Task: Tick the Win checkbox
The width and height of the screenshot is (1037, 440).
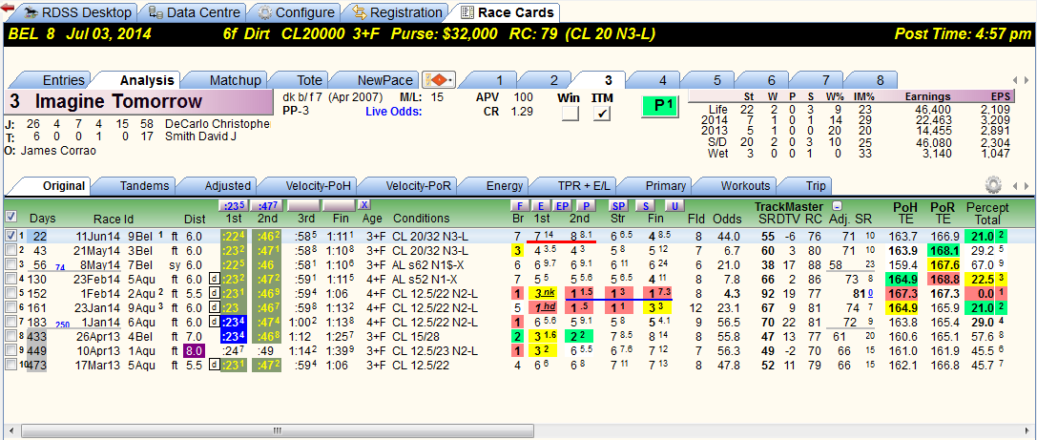Action: click(570, 114)
